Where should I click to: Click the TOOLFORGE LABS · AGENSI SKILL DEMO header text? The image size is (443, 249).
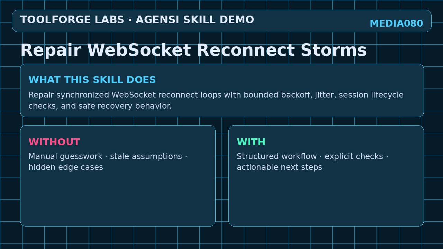(137, 20)
